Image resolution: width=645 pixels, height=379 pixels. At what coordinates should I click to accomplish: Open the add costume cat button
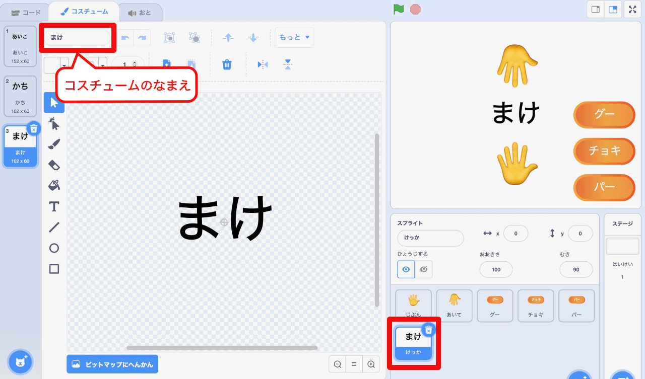coord(21,362)
